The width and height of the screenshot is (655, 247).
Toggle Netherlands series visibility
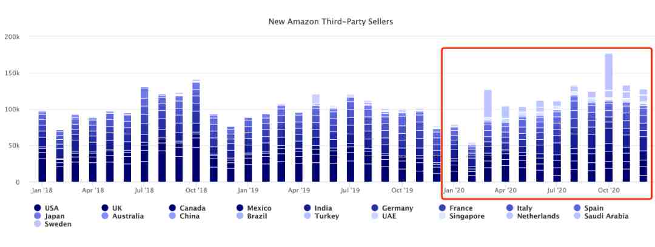click(532, 216)
